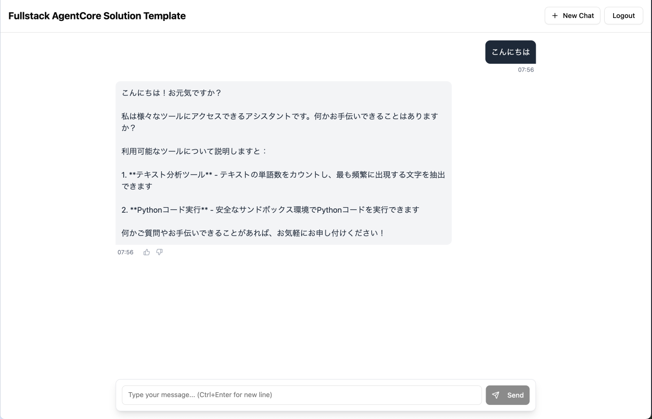Screen dimensions: 652x419
Task: Click the Logout button
Action: pos(624,16)
